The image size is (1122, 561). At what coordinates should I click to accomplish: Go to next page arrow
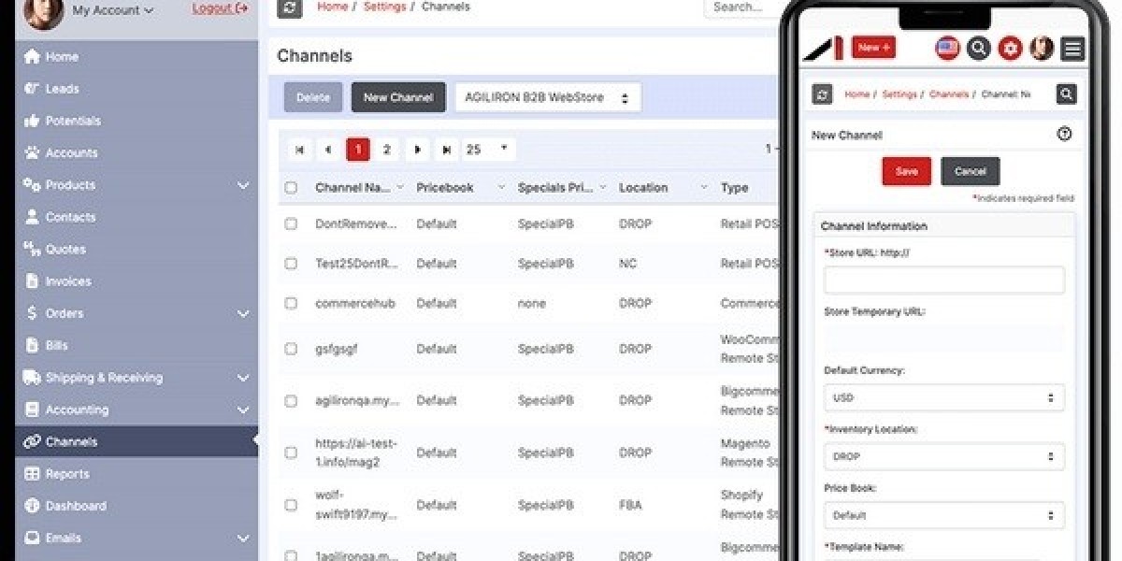click(417, 150)
